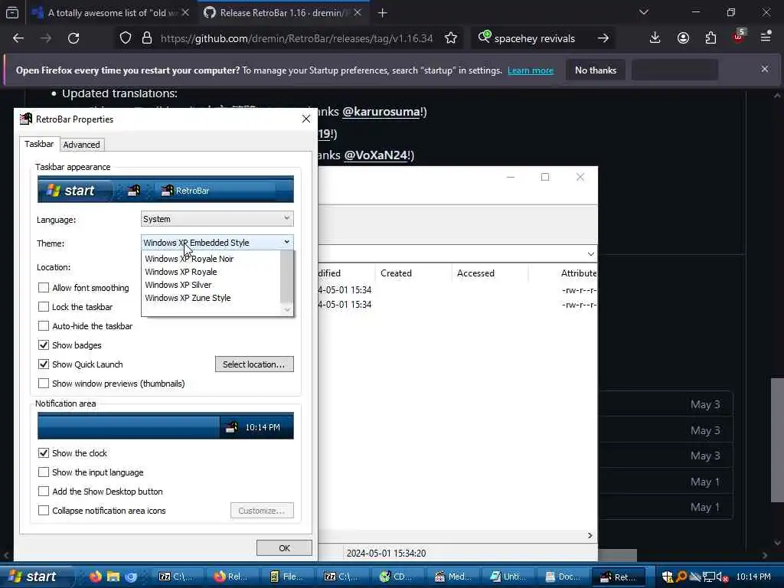This screenshot has width=784, height=588.
Task: Open the Firefox hamburger menu
Action: (766, 37)
